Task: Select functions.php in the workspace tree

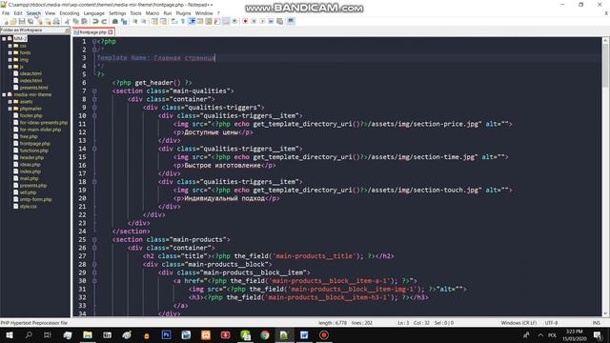Action: pyautogui.click(x=34, y=151)
